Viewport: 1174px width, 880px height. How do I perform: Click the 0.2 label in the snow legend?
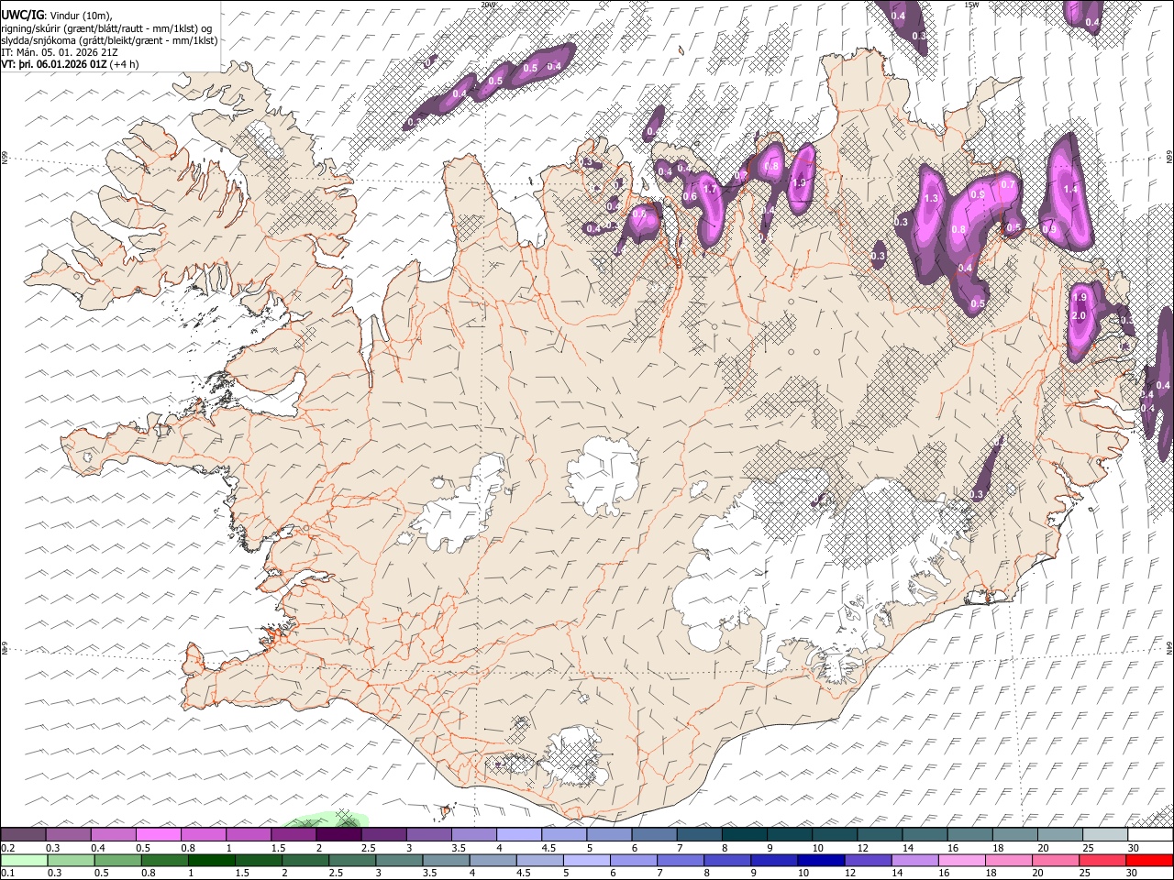[x=7, y=848]
